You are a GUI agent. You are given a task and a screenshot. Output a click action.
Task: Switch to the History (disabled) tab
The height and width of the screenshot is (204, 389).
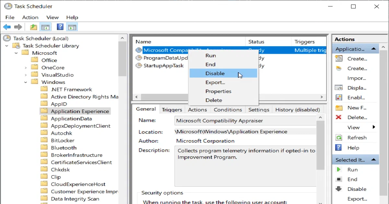pyautogui.click(x=298, y=110)
